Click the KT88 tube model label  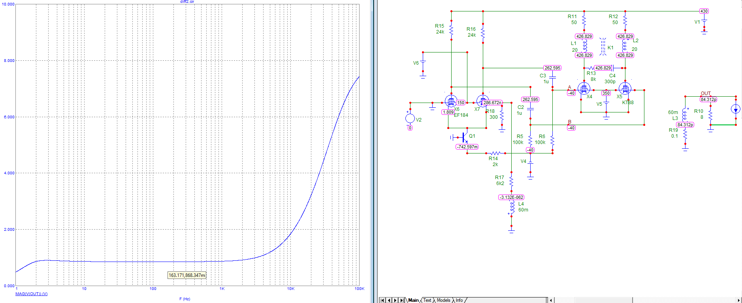(x=628, y=103)
